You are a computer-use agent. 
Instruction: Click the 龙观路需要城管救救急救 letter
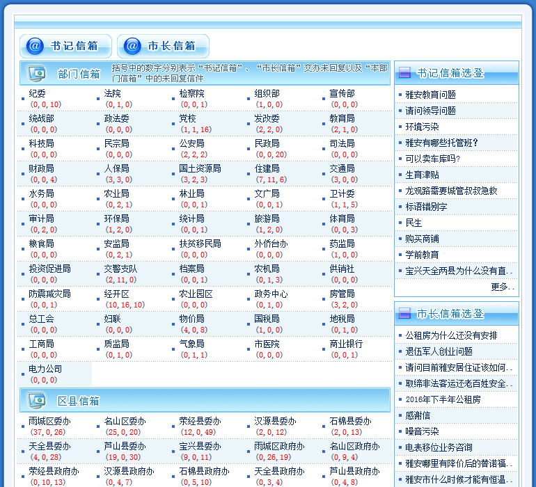pyautogui.click(x=451, y=191)
